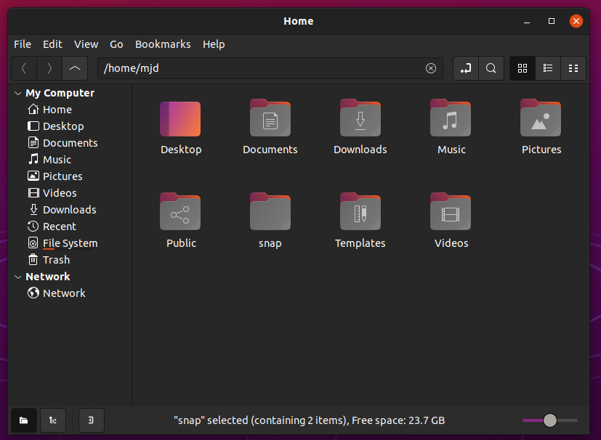The width and height of the screenshot is (601, 440).
Task: Open the Go menu
Action: coord(116,44)
